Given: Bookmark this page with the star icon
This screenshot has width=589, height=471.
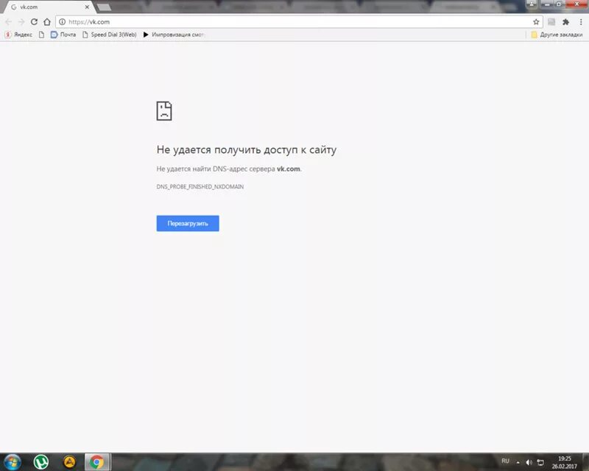Looking at the screenshot, I should 536,22.
